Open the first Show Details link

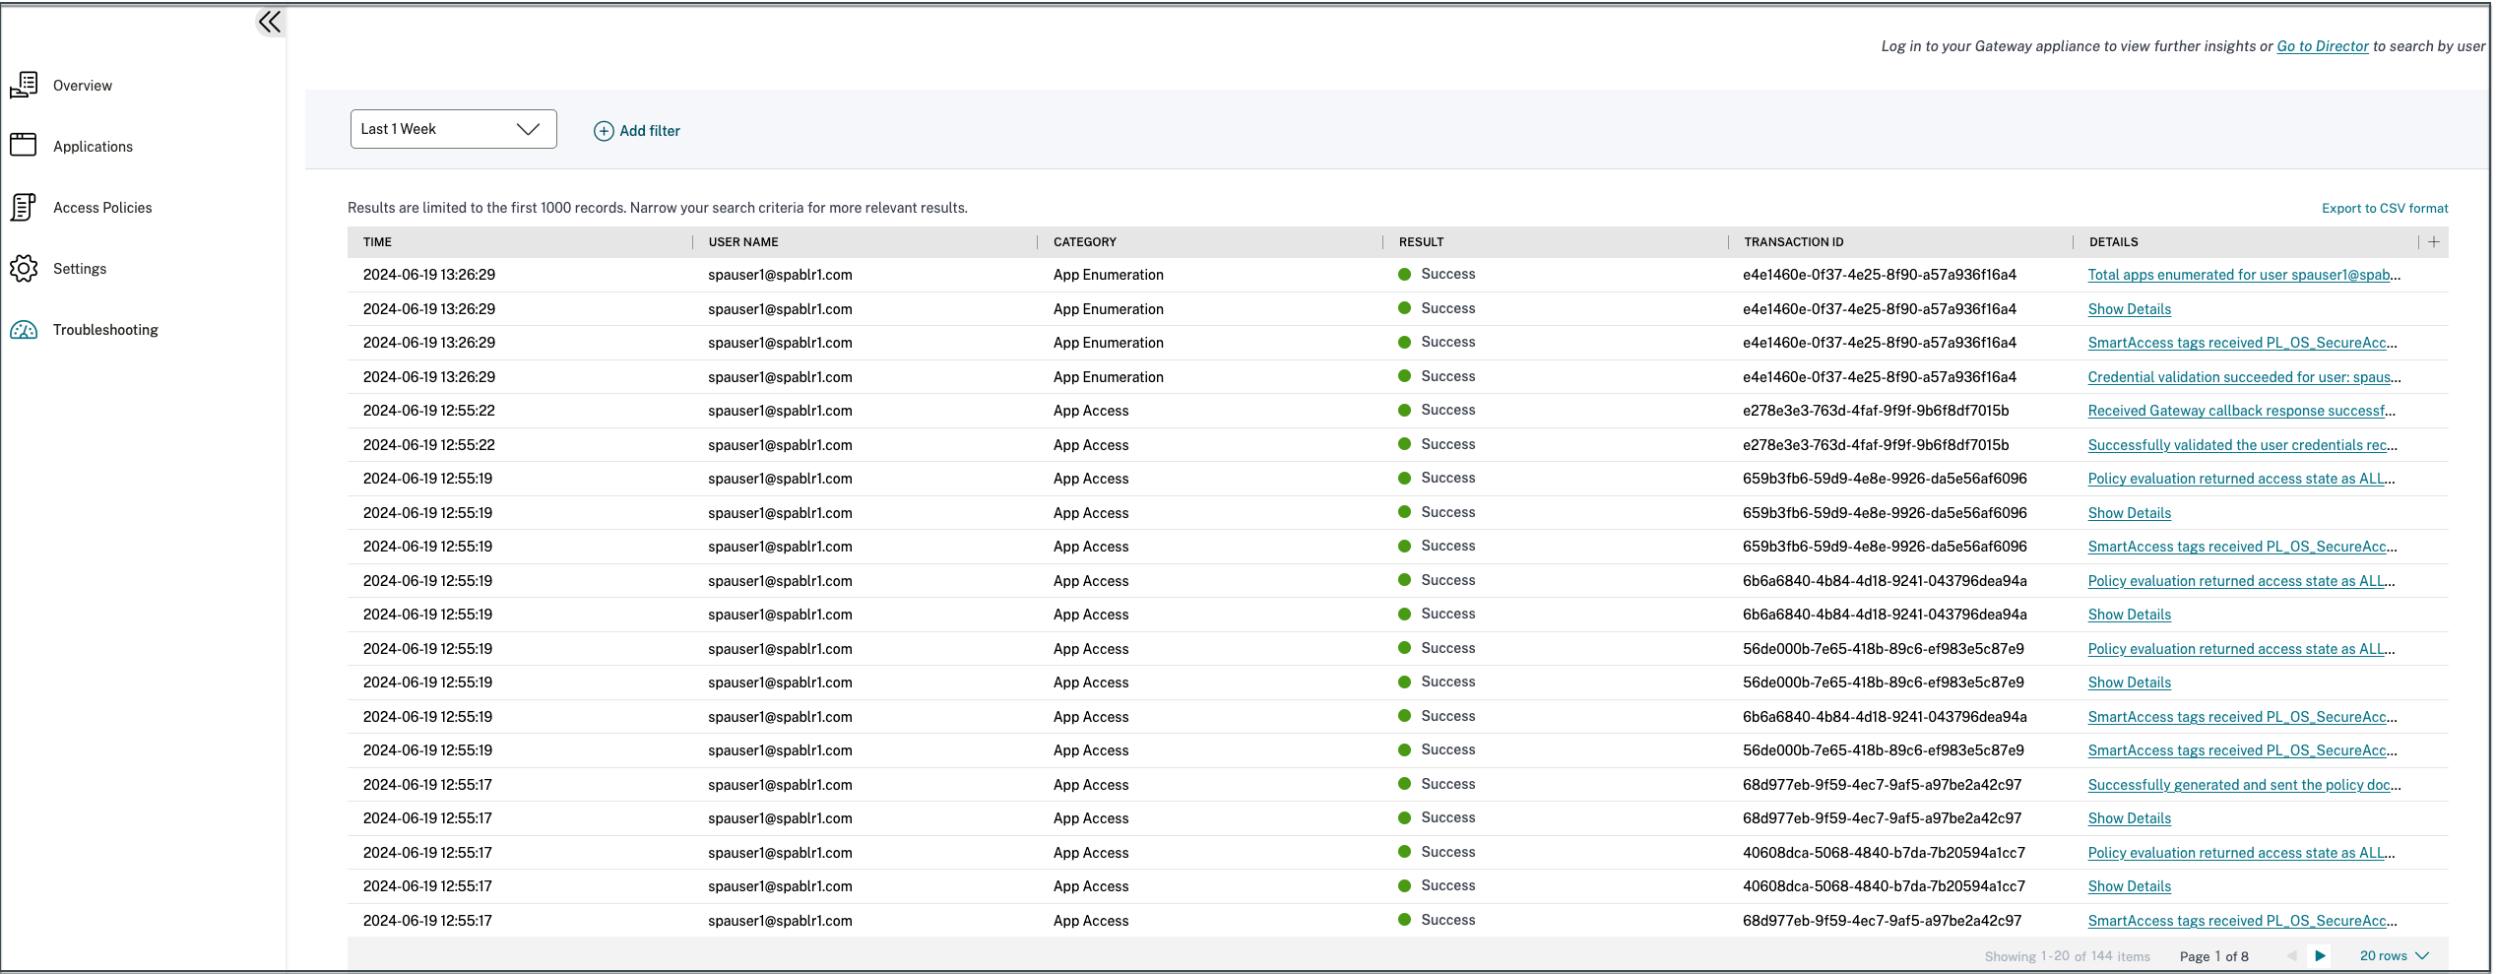2129,309
